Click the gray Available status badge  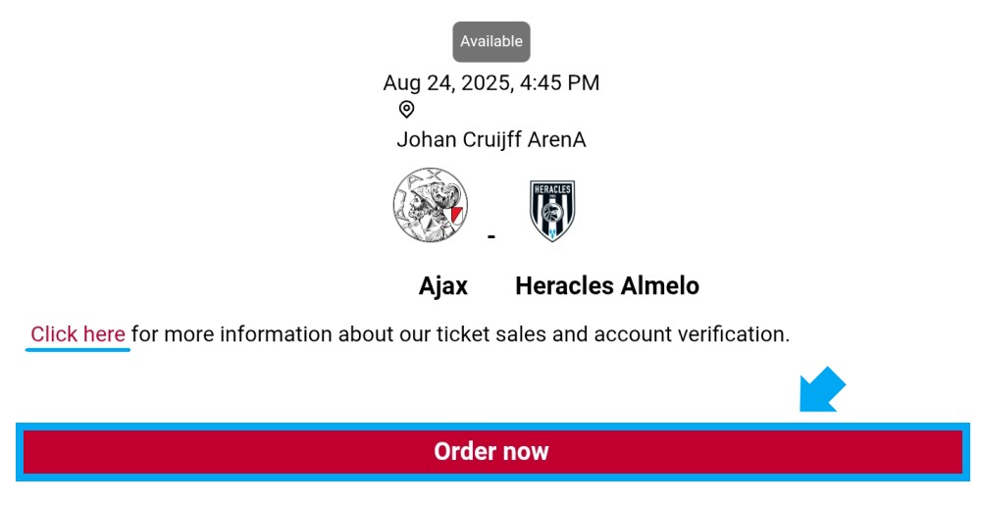click(491, 42)
